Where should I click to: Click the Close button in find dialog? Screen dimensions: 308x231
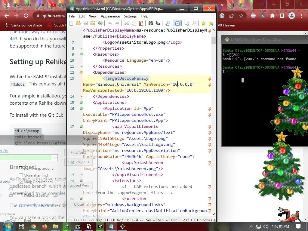coord(79,205)
